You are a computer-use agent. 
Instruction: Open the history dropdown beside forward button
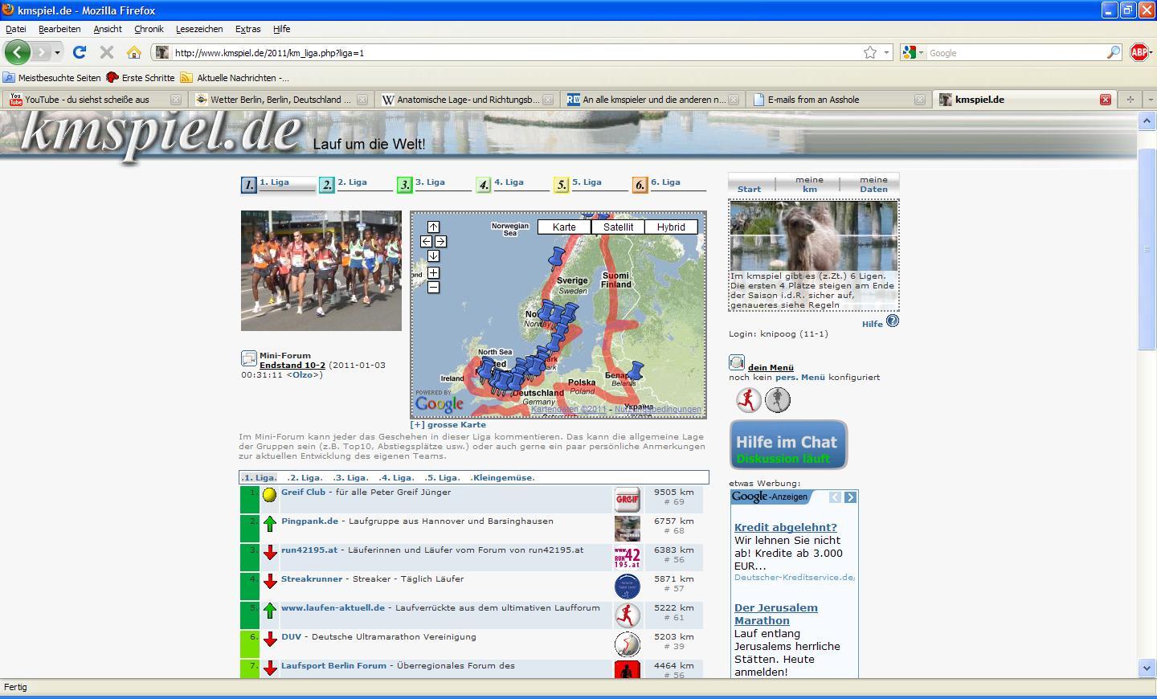tap(57, 52)
